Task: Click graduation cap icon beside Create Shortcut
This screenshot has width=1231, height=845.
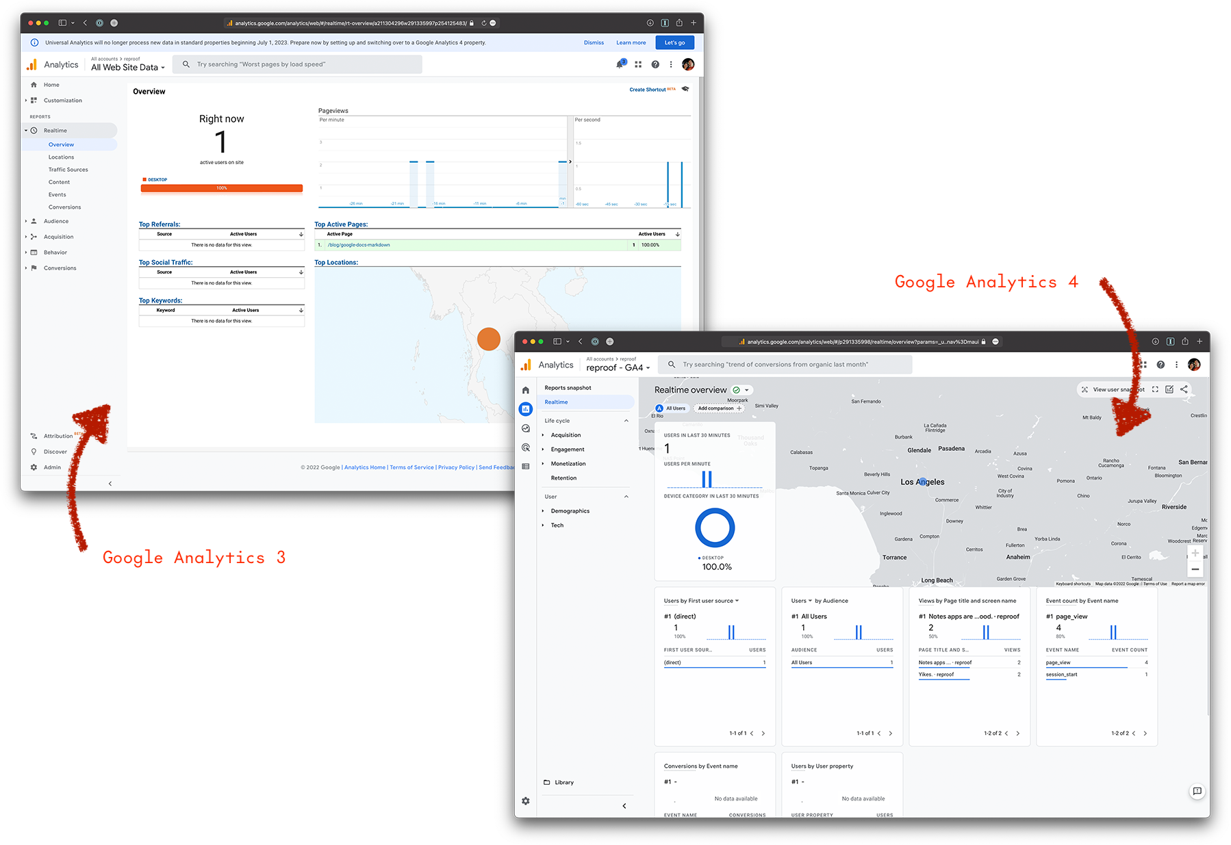Action: pyautogui.click(x=685, y=89)
